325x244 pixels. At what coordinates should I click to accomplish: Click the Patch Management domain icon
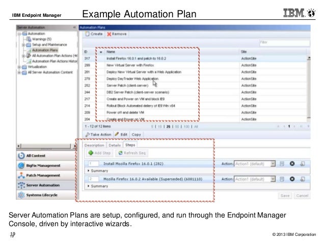(x=21, y=175)
